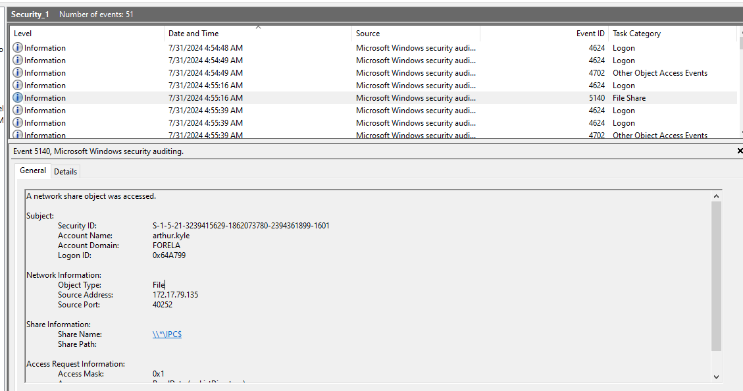743x391 pixels.
Task: Sort events by the Level column header
Action: coord(87,34)
